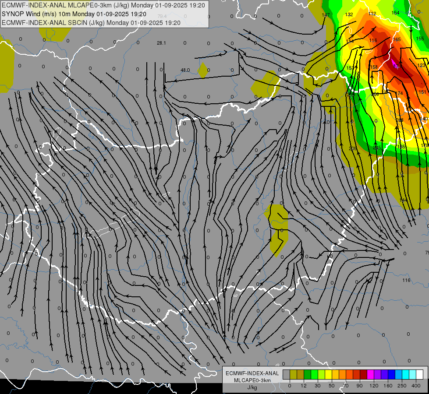Click the 400 tick label on the scale

coord(416,386)
